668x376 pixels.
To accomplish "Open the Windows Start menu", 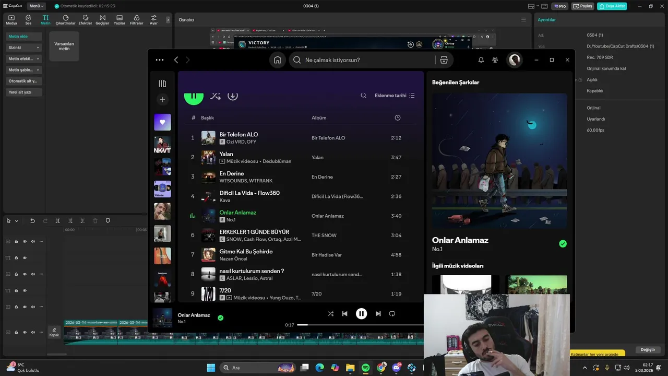I will coord(211,368).
